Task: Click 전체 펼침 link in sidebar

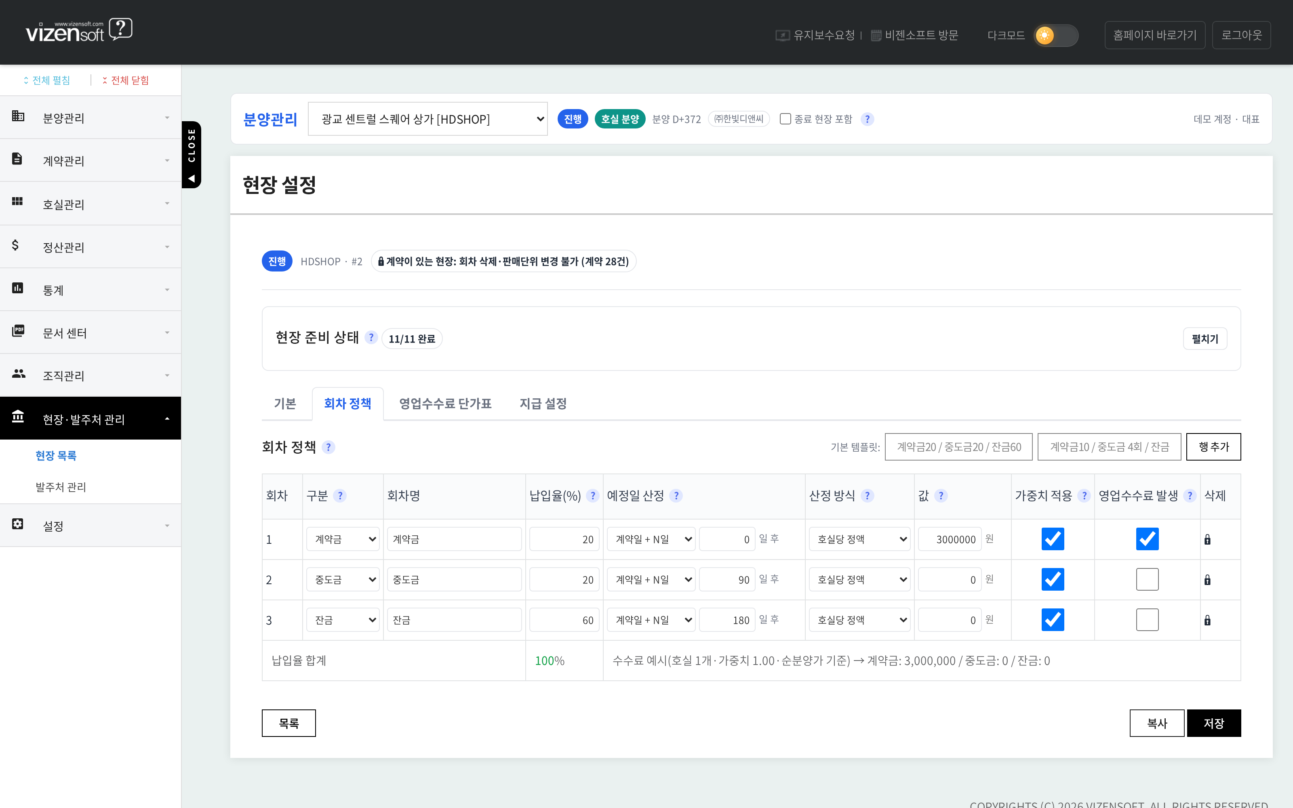Action: [46, 80]
